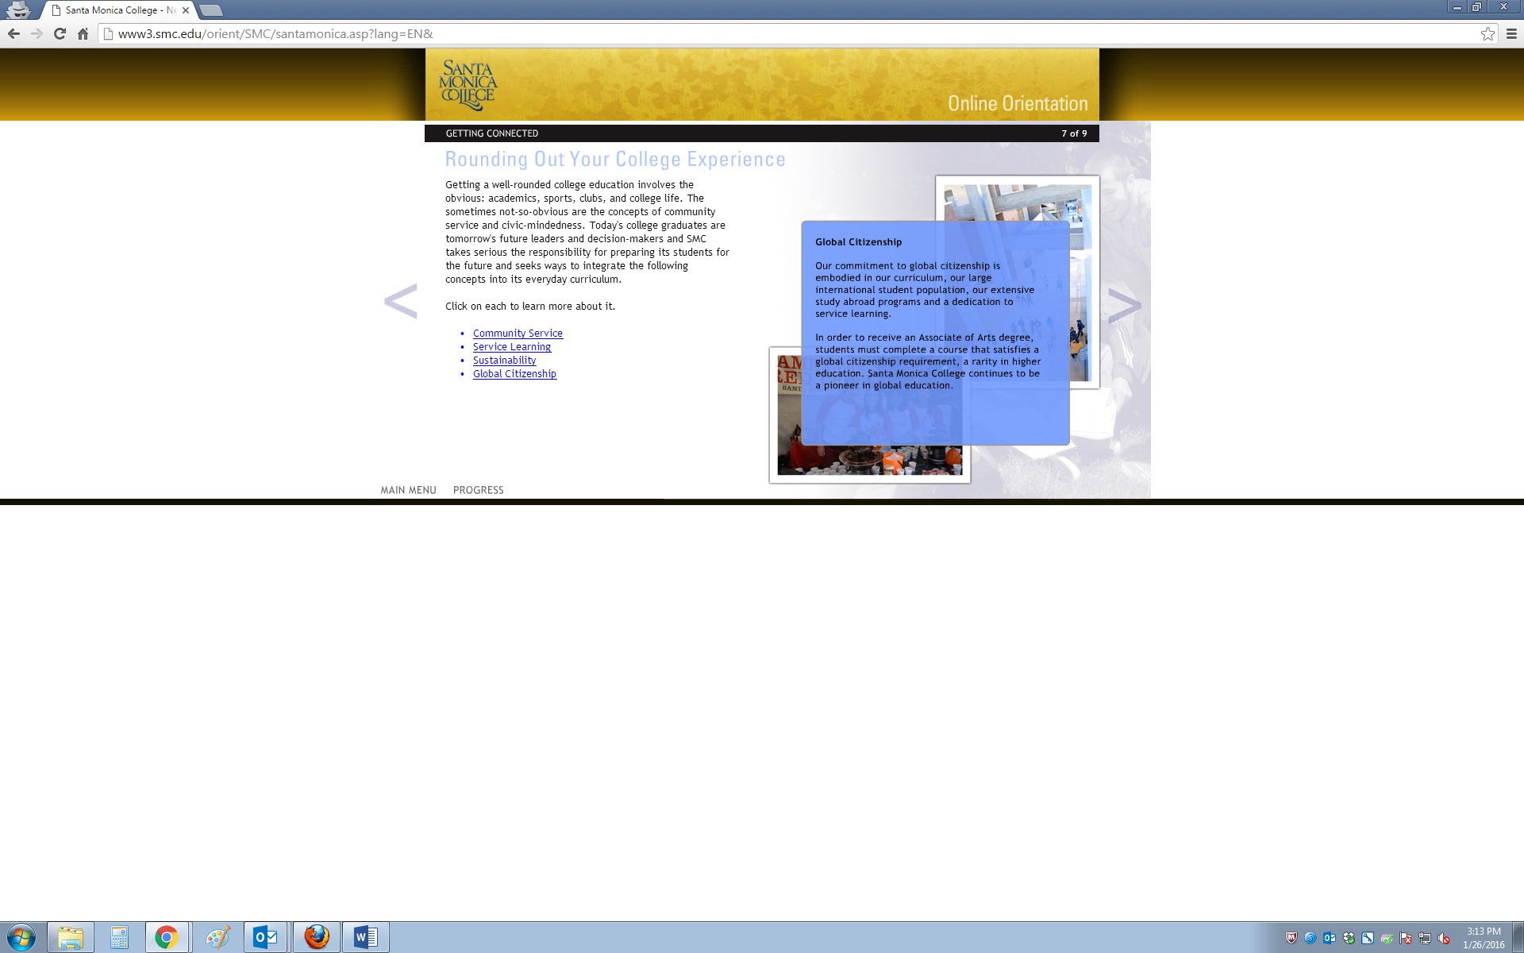Click the Santa Monica College logo
The width and height of the screenshot is (1524, 953).
click(468, 85)
